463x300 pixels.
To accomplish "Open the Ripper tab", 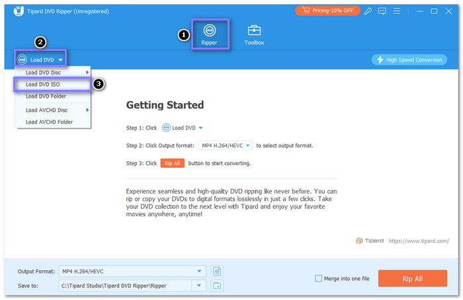I will point(210,34).
